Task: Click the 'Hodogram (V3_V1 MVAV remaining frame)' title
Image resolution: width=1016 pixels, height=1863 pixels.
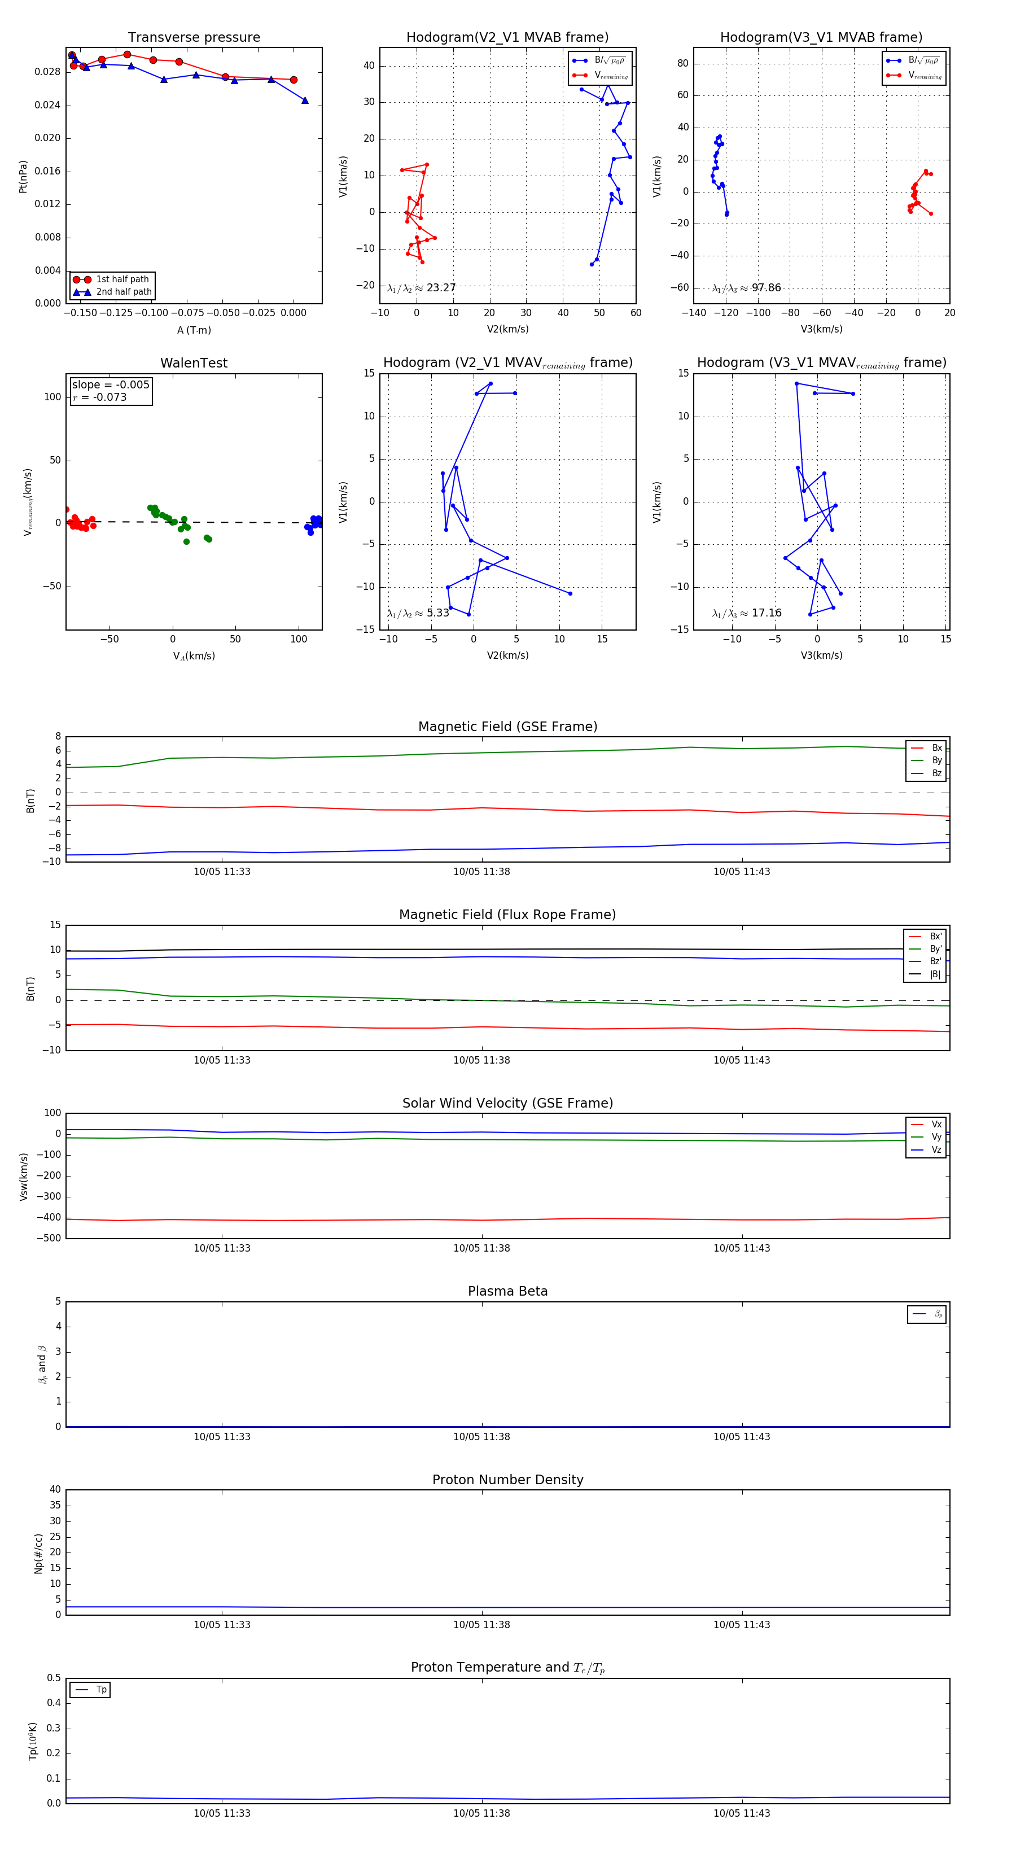Action: (821, 363)
